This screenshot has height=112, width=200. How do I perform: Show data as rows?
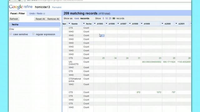tap(77, 18)
